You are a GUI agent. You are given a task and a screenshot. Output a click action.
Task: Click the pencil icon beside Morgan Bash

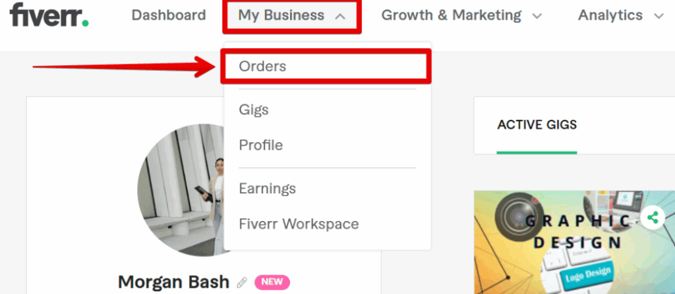point(243,282)
